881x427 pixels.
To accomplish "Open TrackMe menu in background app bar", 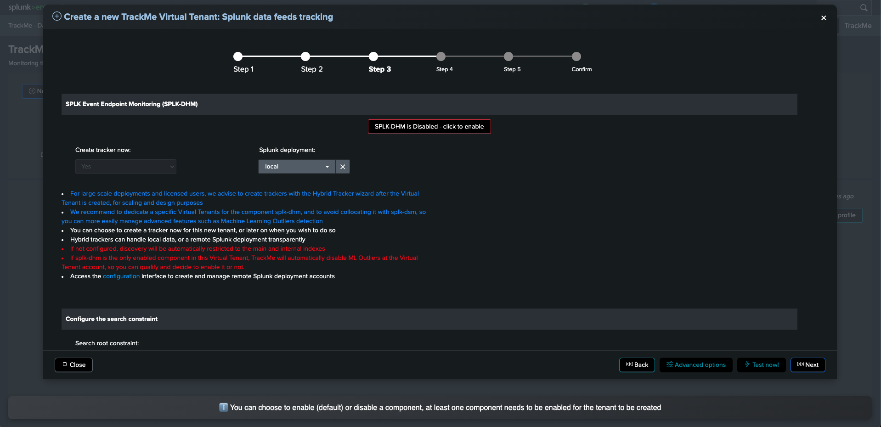I will pos(858,26).
